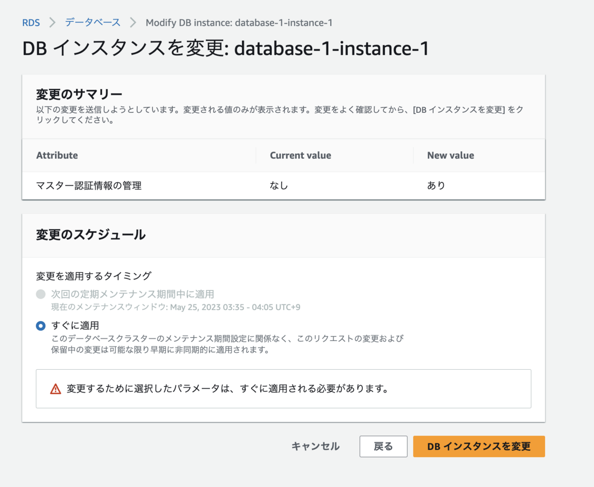Open the データベース breadcrumb link
The image size is (594, 487).
93,23
